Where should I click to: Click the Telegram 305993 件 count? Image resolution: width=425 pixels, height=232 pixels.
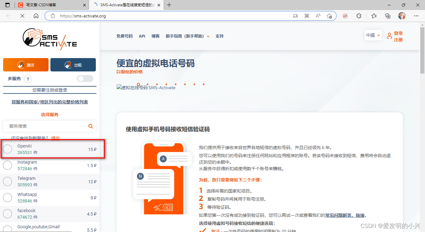coord(27,185)
